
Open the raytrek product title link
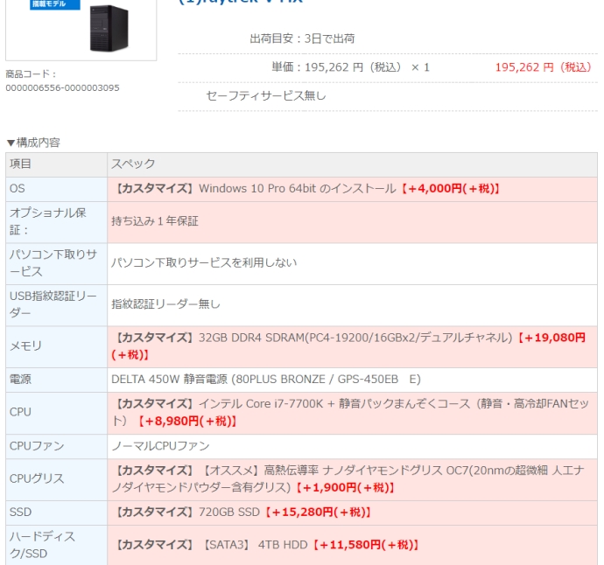(x=241, y=3)
